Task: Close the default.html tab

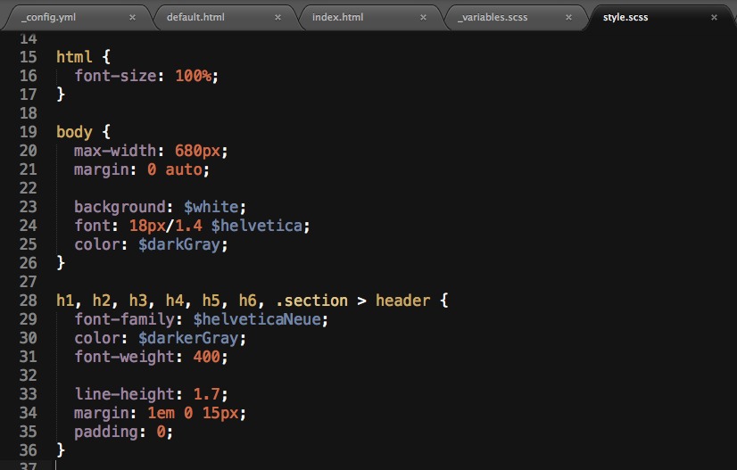Action: tap(277, 17)
